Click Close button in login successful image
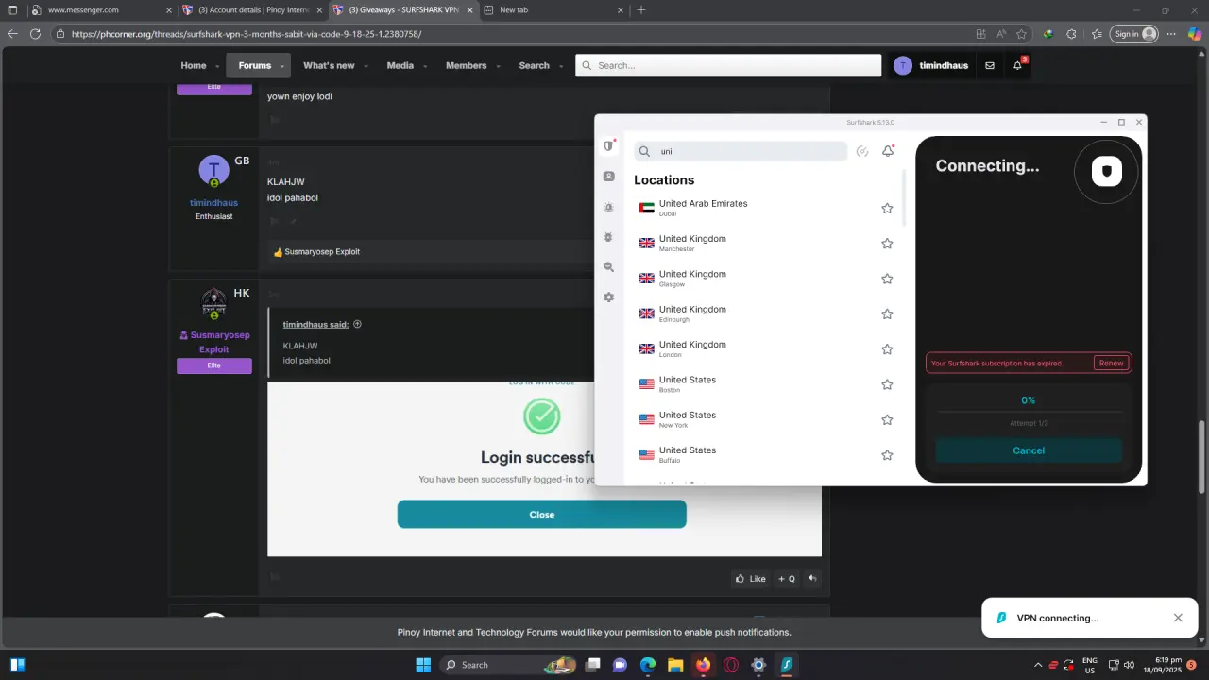 tap(541, 515)
